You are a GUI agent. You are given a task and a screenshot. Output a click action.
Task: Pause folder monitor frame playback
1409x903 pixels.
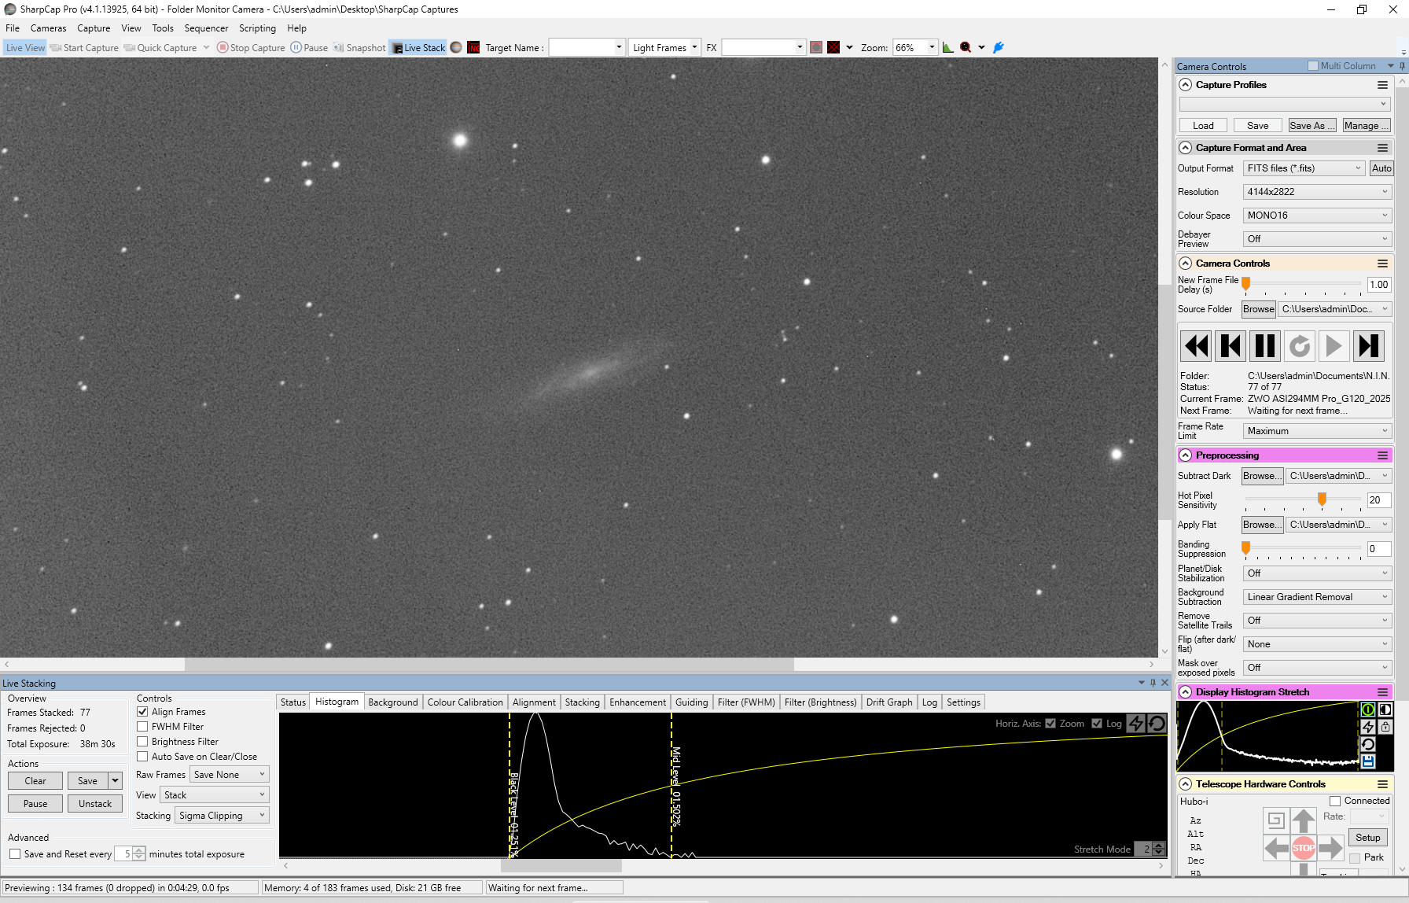[x=1265, y=346]
